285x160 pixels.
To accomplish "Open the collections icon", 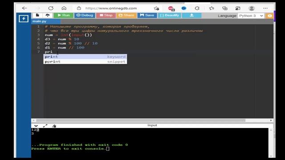I will [224, 8].
